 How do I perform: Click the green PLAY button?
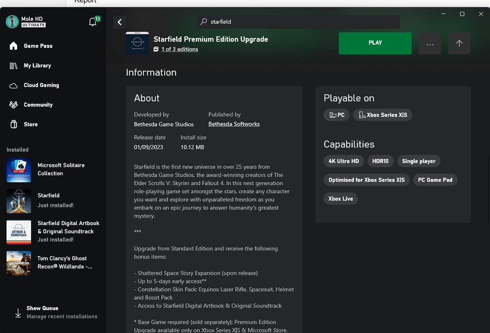pyautogui.click(x=375, y=43)
